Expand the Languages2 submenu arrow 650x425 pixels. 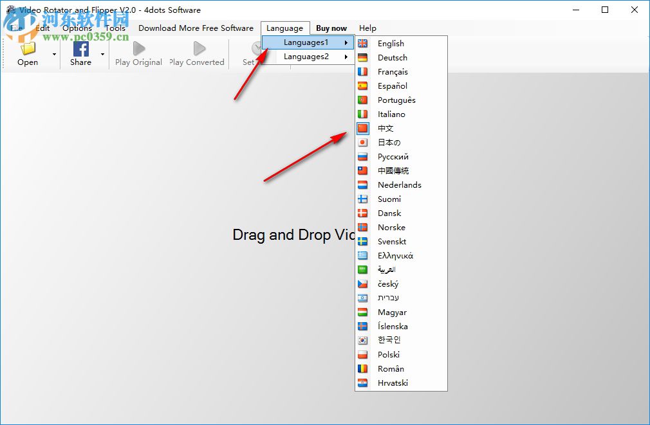(x=346, y=57)
